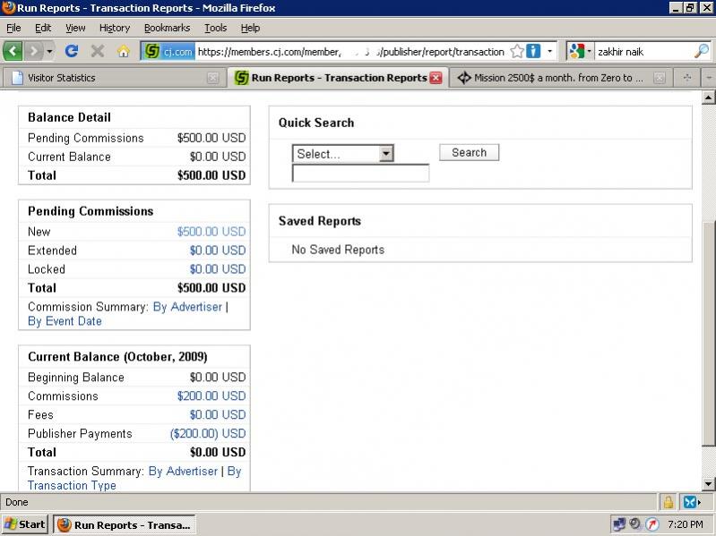The image size is (716, 536).
Task: Click the URL address field
Action: click(x=350, y=52)
